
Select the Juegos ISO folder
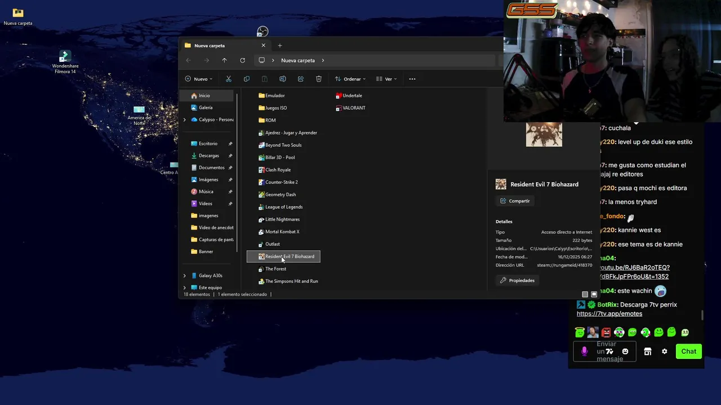coord(273,108)
